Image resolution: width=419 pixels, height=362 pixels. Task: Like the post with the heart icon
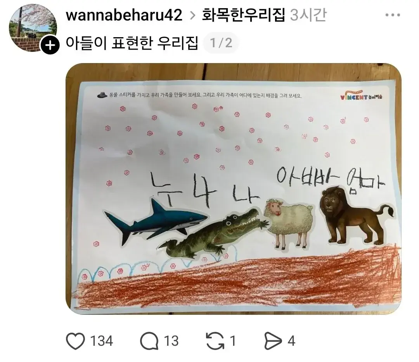[x=75, y=341]
